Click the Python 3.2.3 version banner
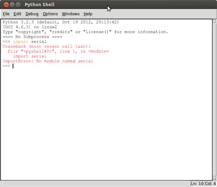Image resolution: width=217 pixels, height=187 pixels. [x=60, y=22]
